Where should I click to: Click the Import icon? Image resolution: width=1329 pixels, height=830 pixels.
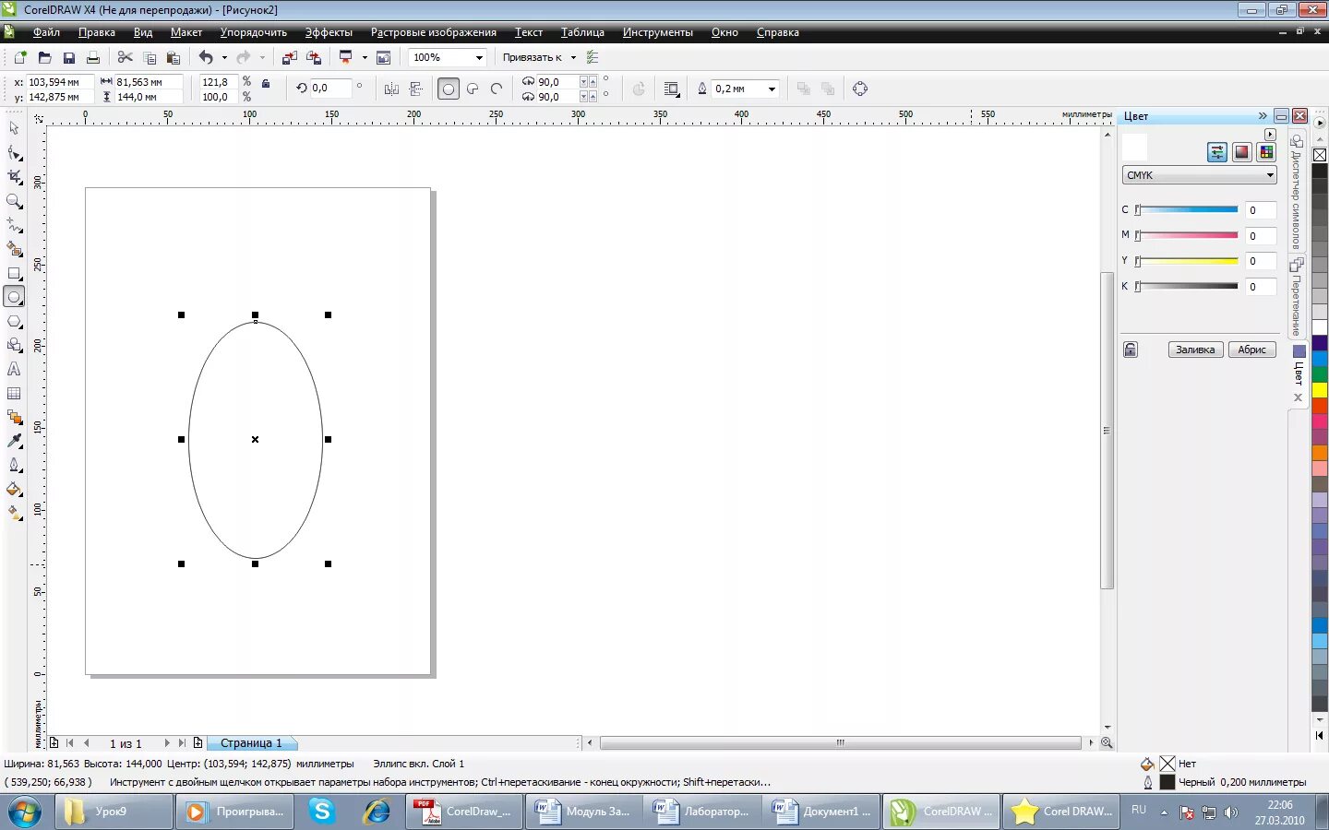(290, 57)
